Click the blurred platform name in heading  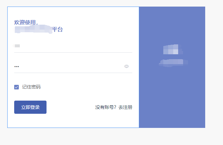(33, 29)
